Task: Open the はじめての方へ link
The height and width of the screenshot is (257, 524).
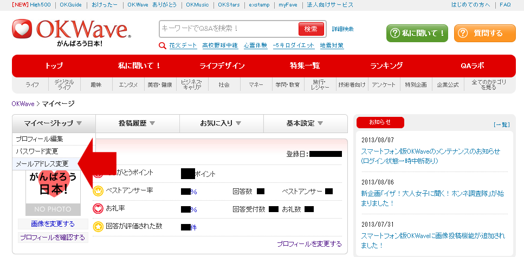Action: [470, 5]
